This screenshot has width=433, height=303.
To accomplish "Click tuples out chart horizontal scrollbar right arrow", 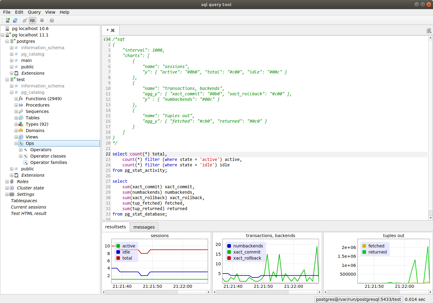I will (431, 292).
